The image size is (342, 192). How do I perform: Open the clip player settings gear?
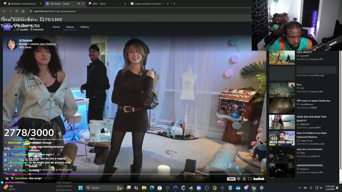[x=238, y=179]
